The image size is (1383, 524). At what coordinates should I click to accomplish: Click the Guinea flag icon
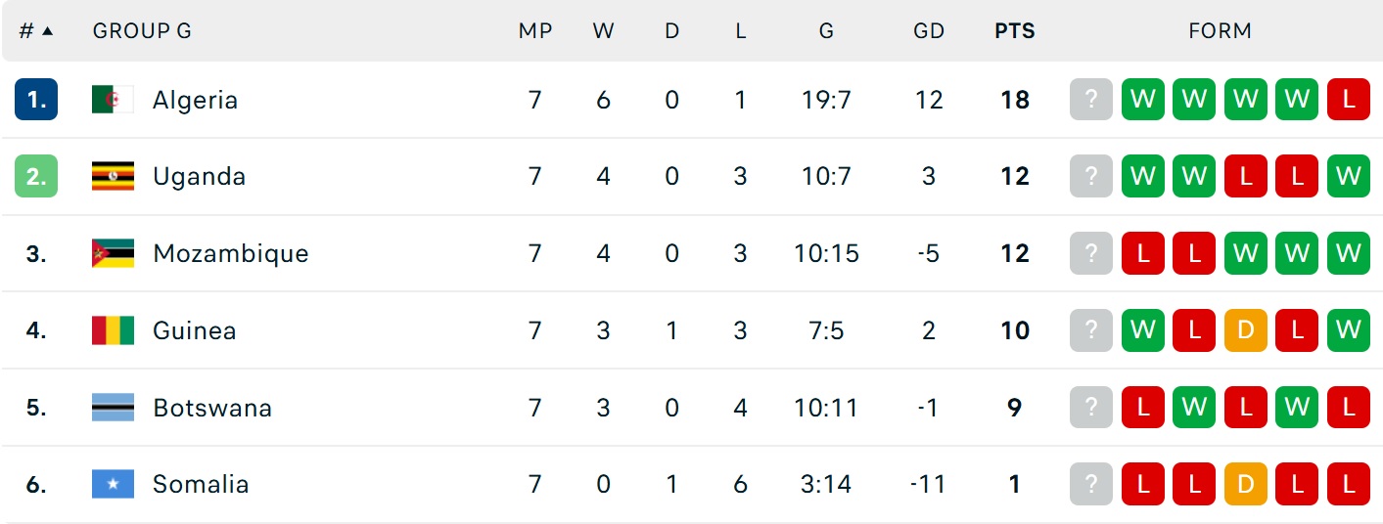(x=113, y=330)
